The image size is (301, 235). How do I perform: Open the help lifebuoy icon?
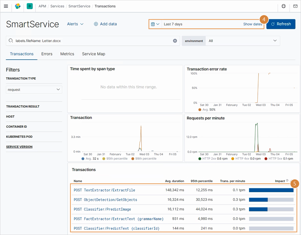[283, 6]
